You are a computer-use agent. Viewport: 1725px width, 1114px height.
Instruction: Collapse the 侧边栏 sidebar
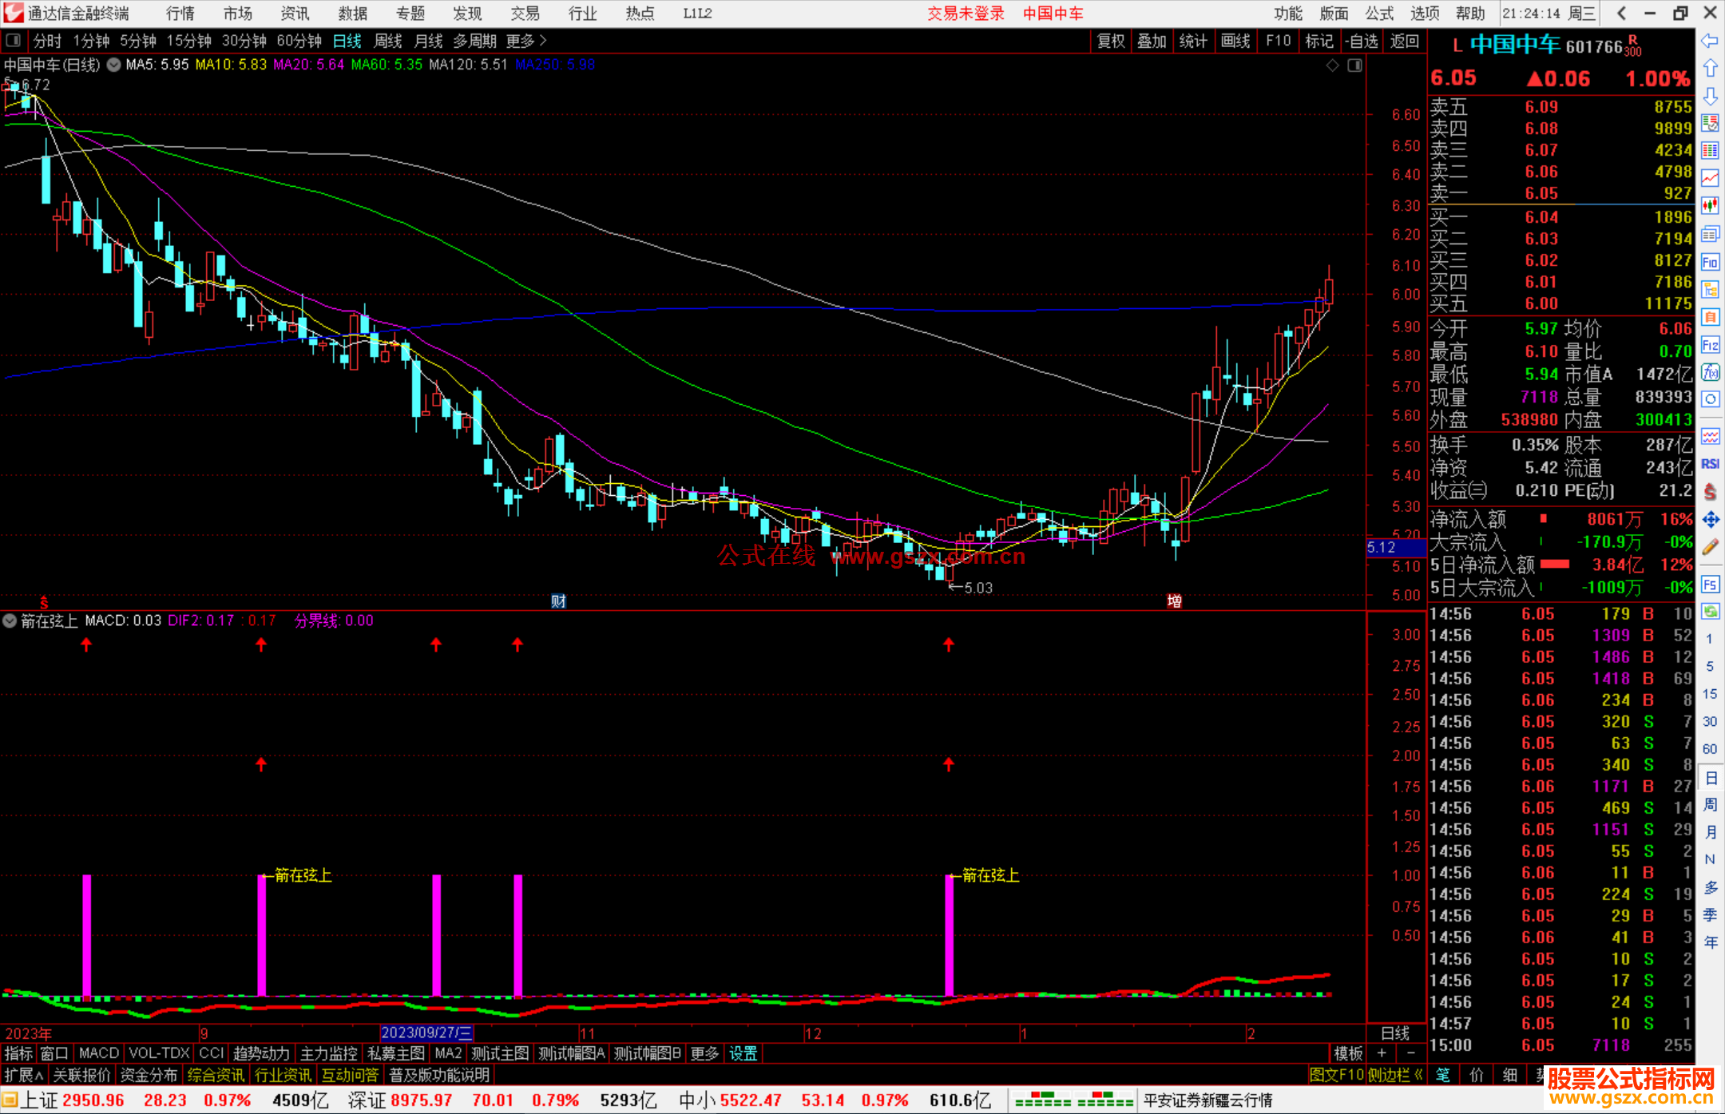pyautogui.click(x=1394, y=1075)
